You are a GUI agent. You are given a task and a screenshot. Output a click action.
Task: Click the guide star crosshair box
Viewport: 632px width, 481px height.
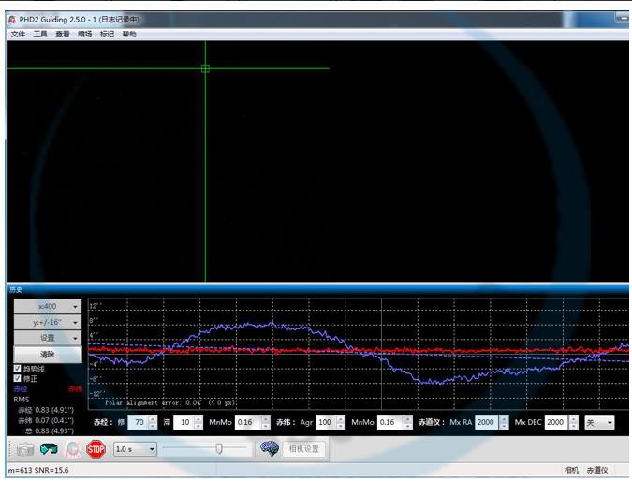click(205, 68)
